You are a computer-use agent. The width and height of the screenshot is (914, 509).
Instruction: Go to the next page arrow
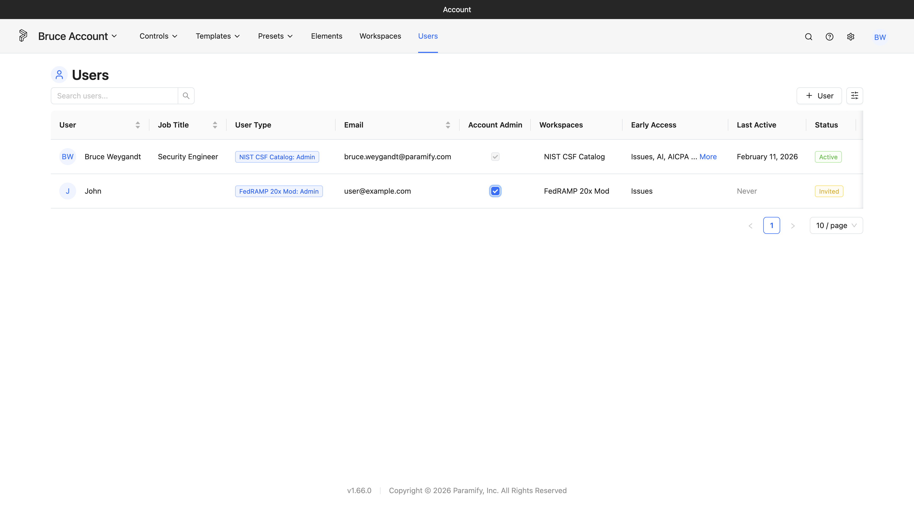[793, 226]
